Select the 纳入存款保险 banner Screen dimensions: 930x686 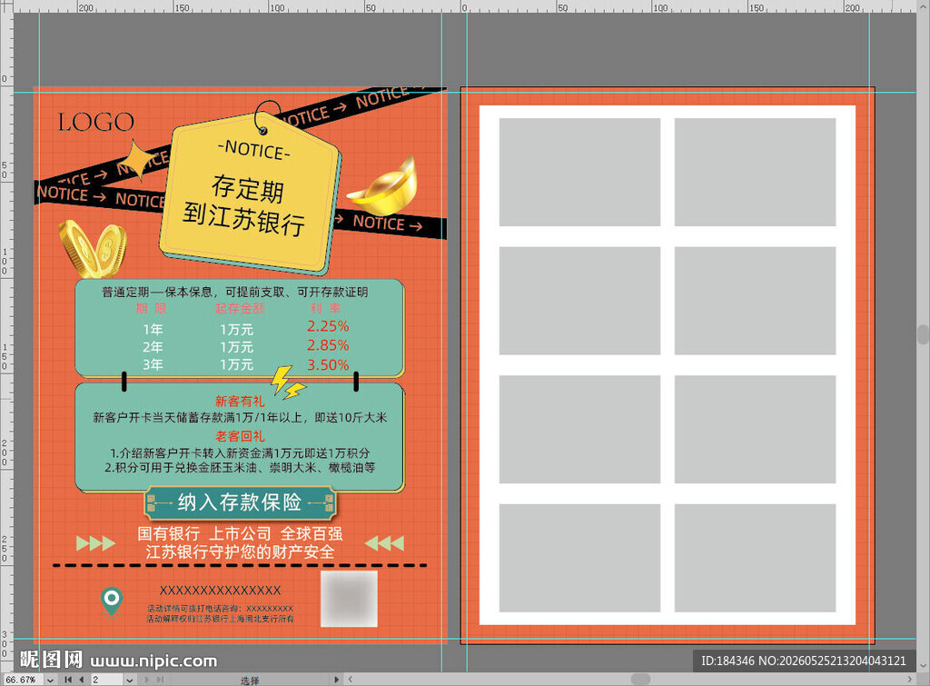click(240, 503)
